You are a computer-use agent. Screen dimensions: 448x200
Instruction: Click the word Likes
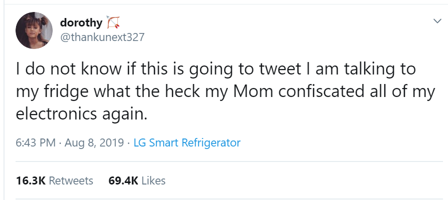[154, 180]
